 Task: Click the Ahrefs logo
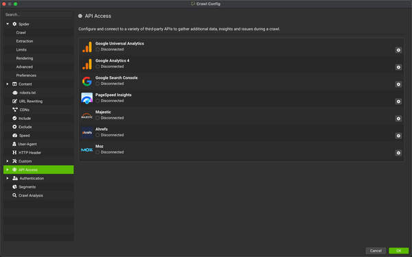click(x=87, y=133)
